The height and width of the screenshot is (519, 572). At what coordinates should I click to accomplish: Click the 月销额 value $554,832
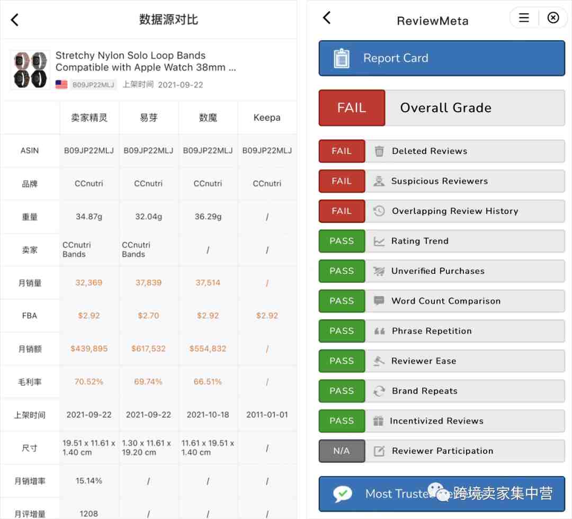(x=208, y=348)
